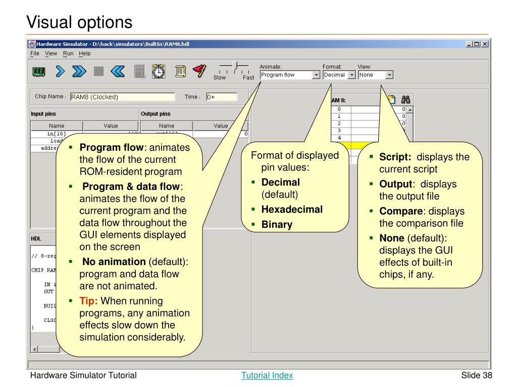Click the speed slider handle between Slow and Fast

pyautogui.click(x=235, y=67)
